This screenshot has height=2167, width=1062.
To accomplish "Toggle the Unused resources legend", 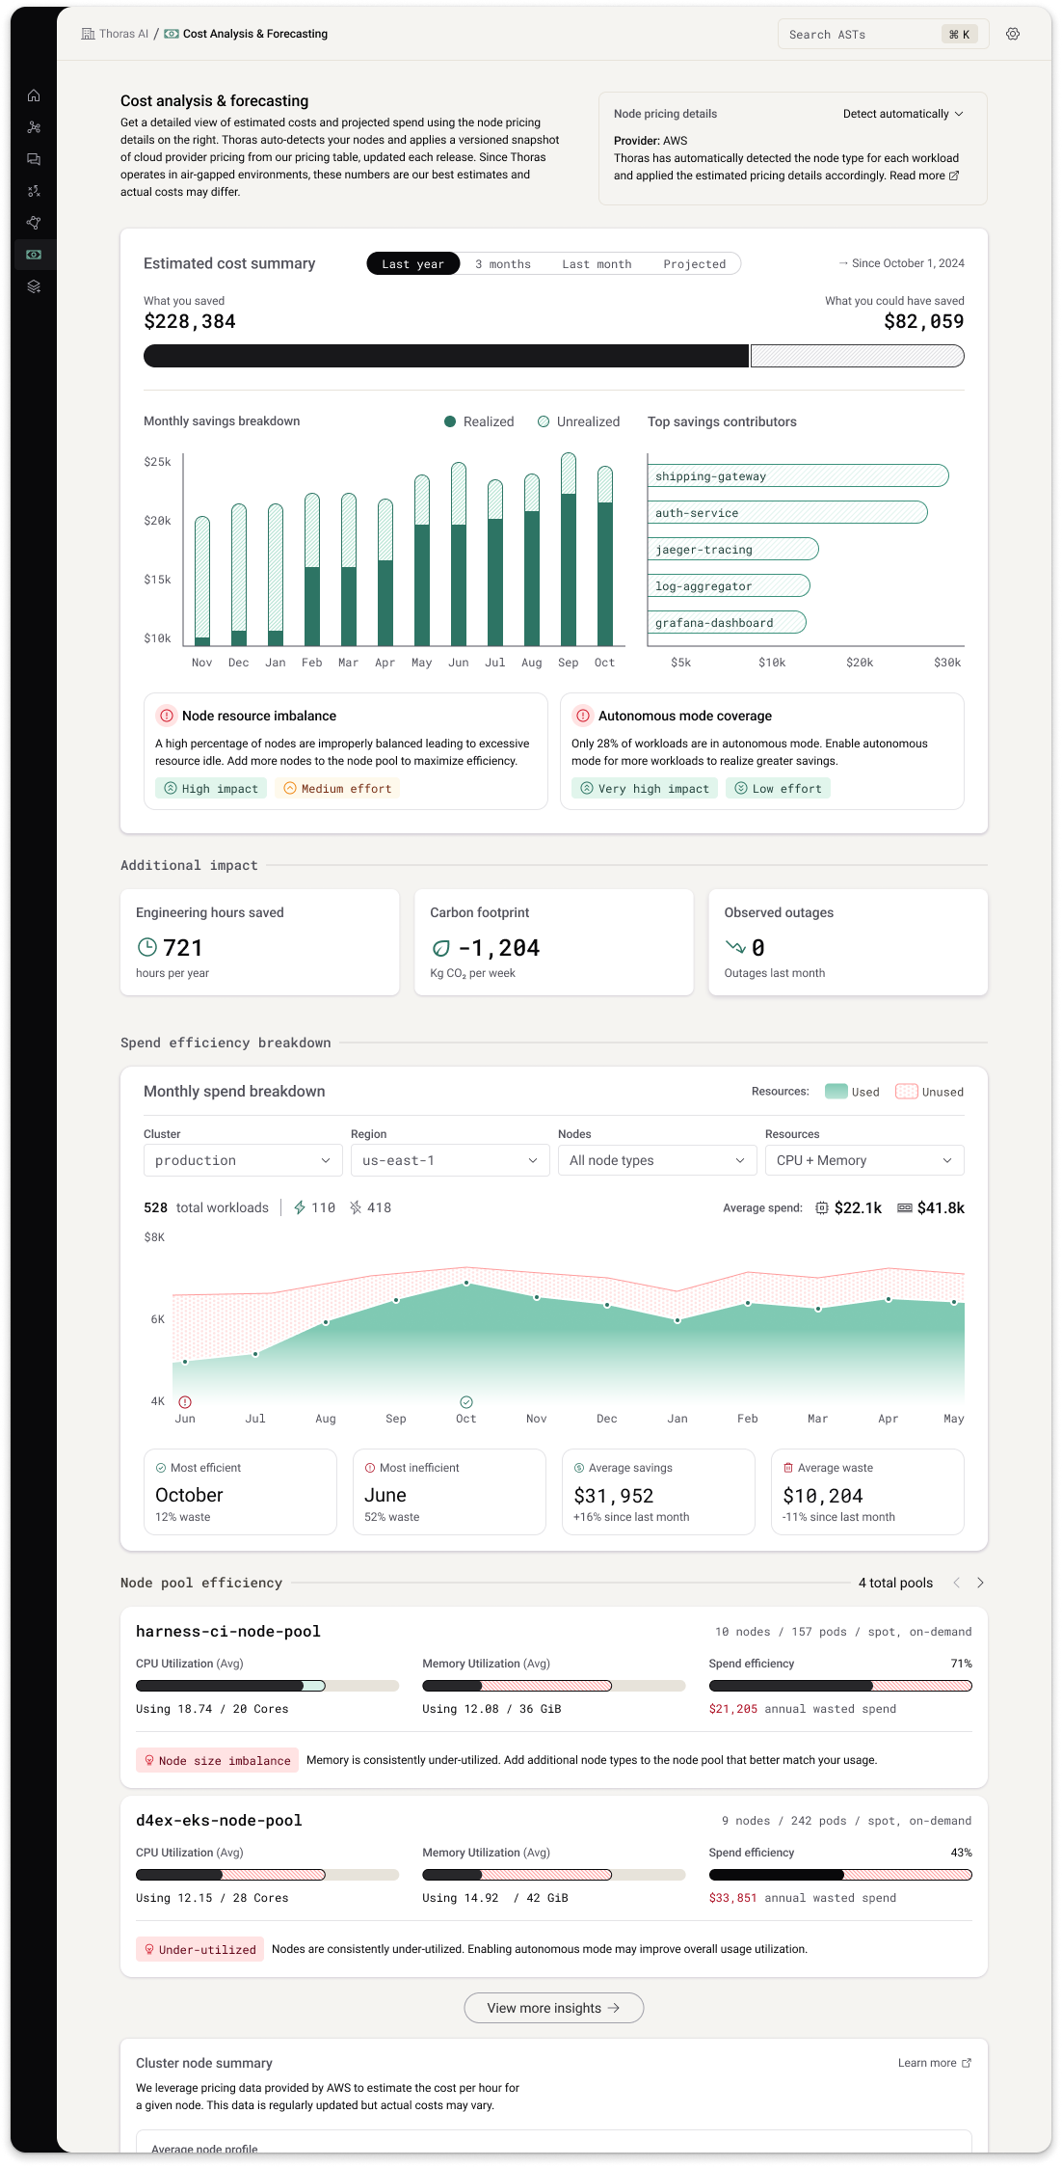I will click(929, 1092).
